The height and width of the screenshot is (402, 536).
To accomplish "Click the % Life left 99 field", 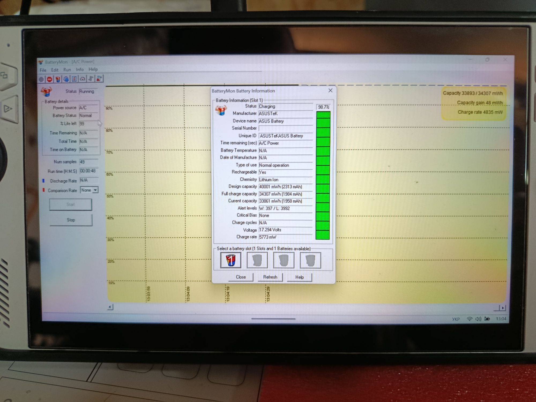I will coord(89,124).
